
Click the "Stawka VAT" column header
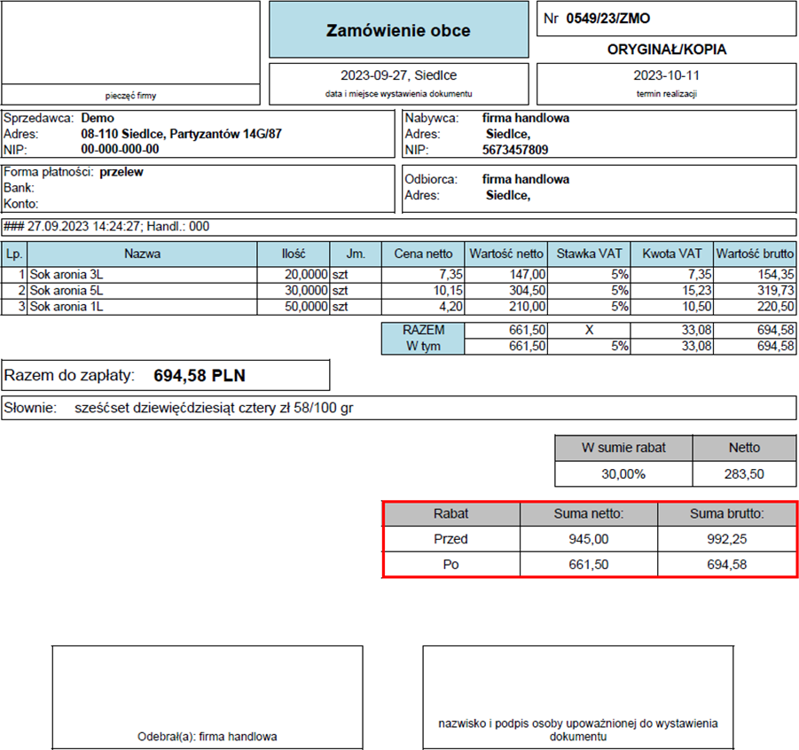point(589,254)
